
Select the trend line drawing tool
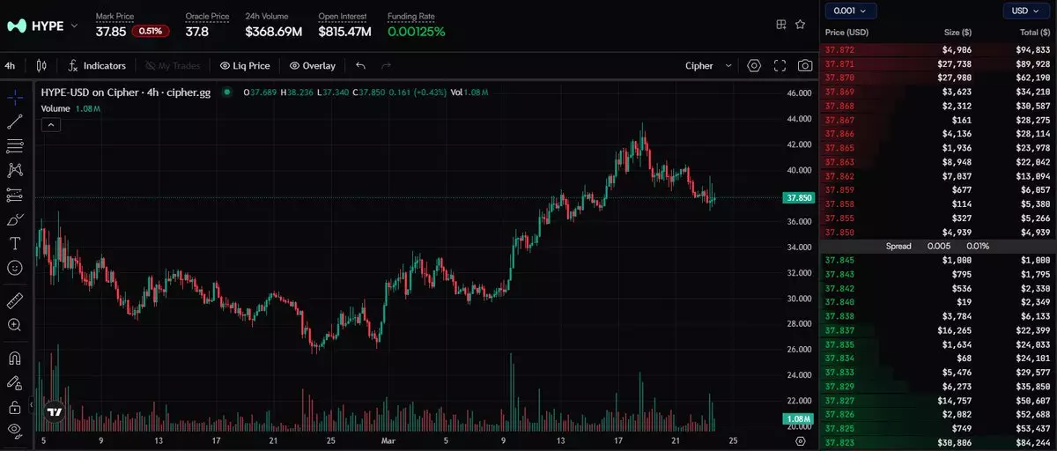pyautogui.click(x=14, y=122)
